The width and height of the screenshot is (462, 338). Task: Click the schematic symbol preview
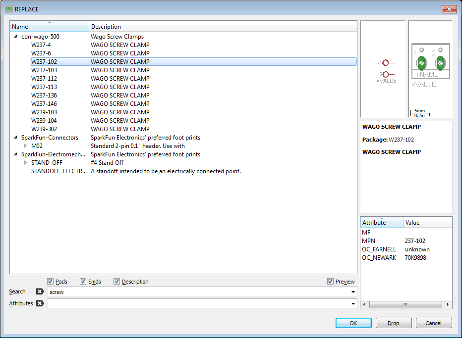point(383,69)
